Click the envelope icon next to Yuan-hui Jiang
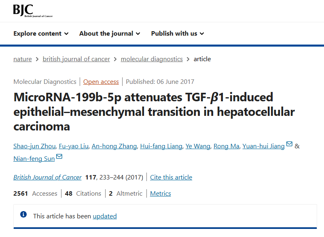Image resolution: width=324 pixels, height=237 pixels. click(x=289, y=144)
